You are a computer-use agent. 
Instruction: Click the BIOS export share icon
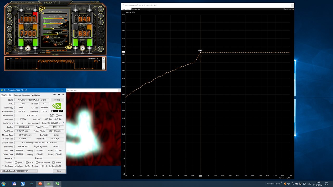point(52,115)
